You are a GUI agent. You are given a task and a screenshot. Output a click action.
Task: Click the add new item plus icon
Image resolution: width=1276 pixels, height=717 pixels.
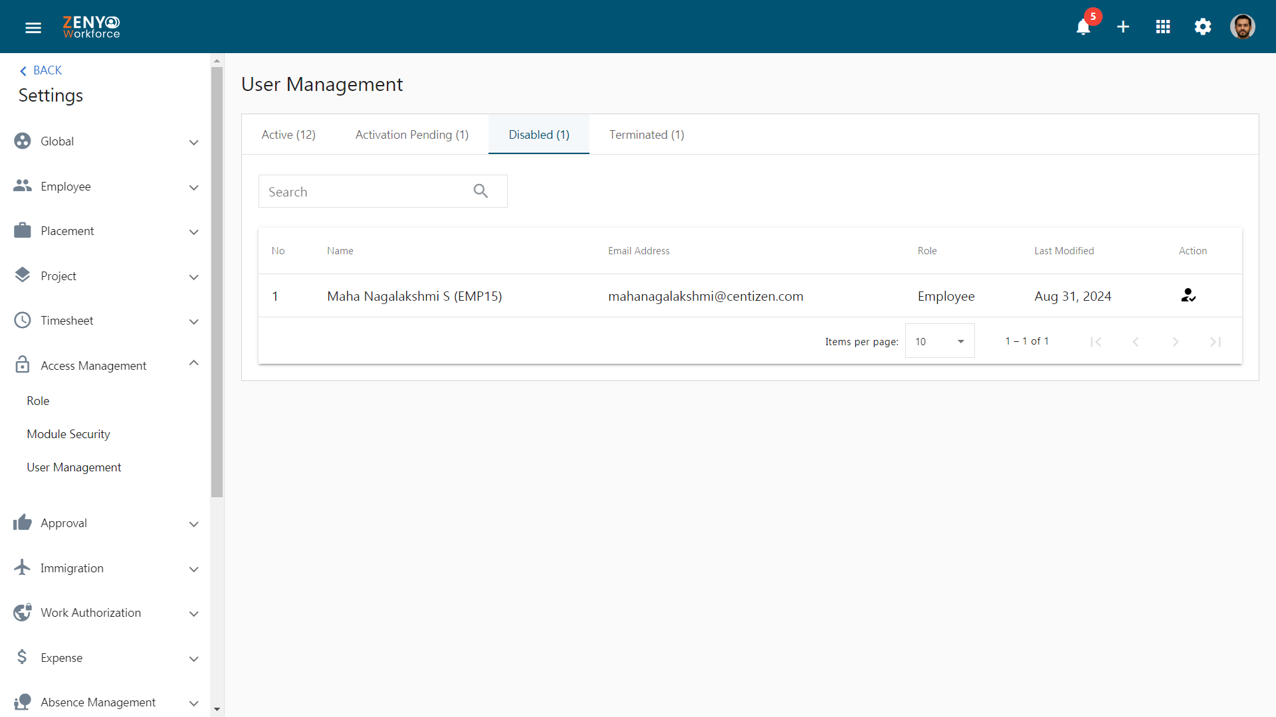[1122, 27]
